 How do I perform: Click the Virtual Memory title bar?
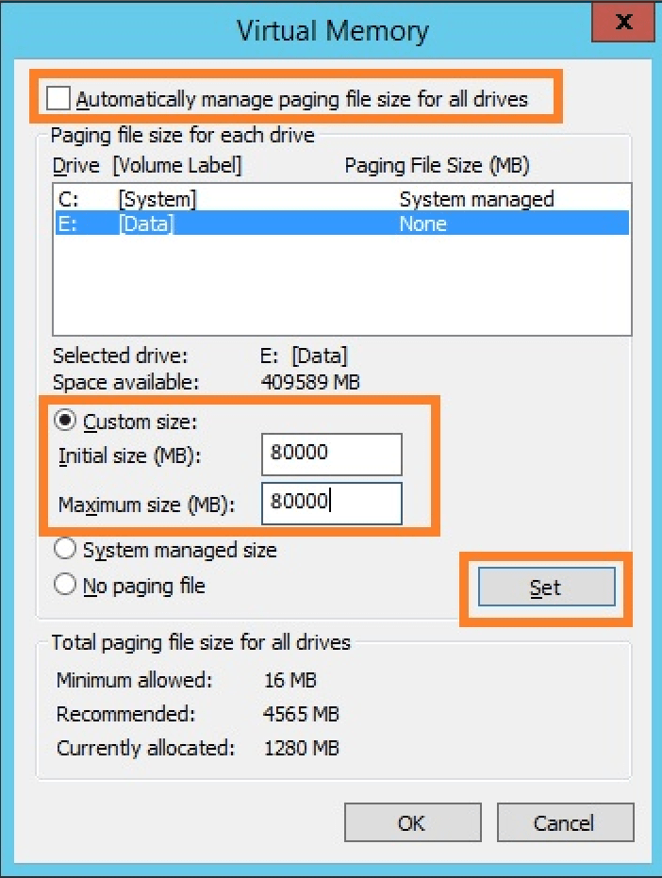332,30
